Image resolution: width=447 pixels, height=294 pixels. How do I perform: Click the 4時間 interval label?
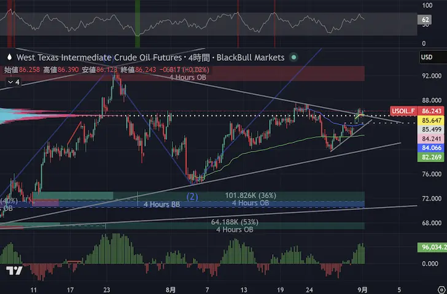199,58
